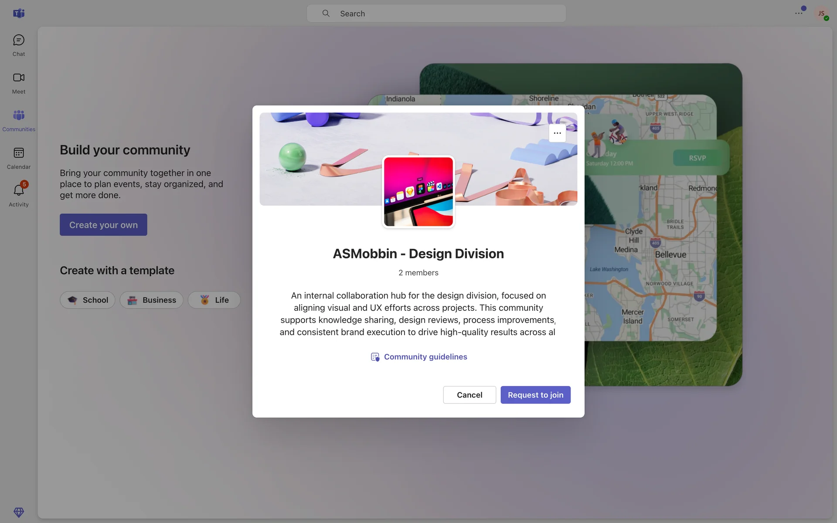
Task: Select the School template chip
Action: pos(88,300)
